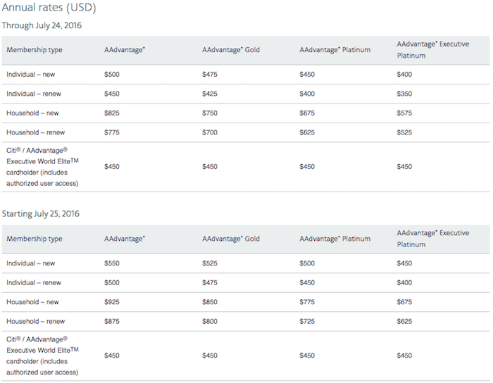Select the $800 Household renew Gold rate
Viewport: 493px width, 383px height.
(x=210, y=321)
